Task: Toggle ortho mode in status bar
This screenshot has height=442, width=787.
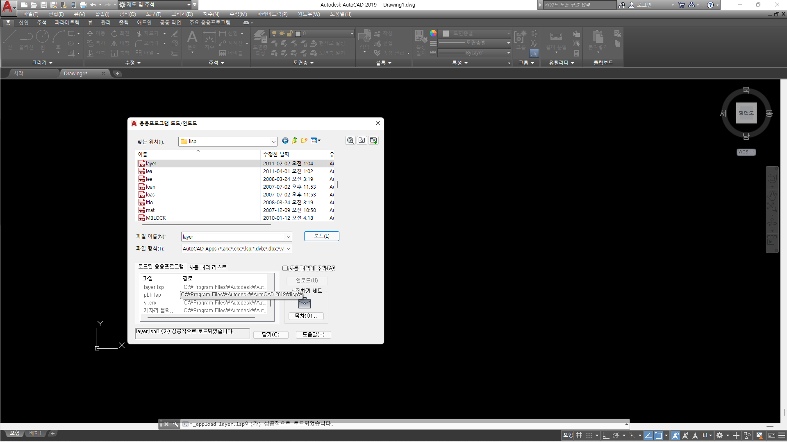Action: pos(605,435)
